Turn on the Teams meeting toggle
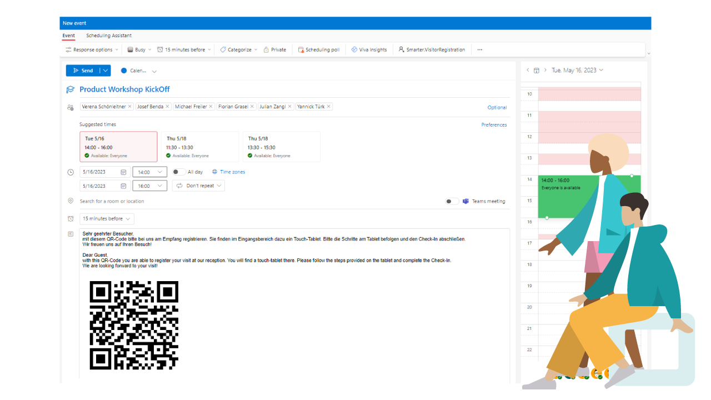The height and width of the screenshot is (400, 711). pos(452,201)
